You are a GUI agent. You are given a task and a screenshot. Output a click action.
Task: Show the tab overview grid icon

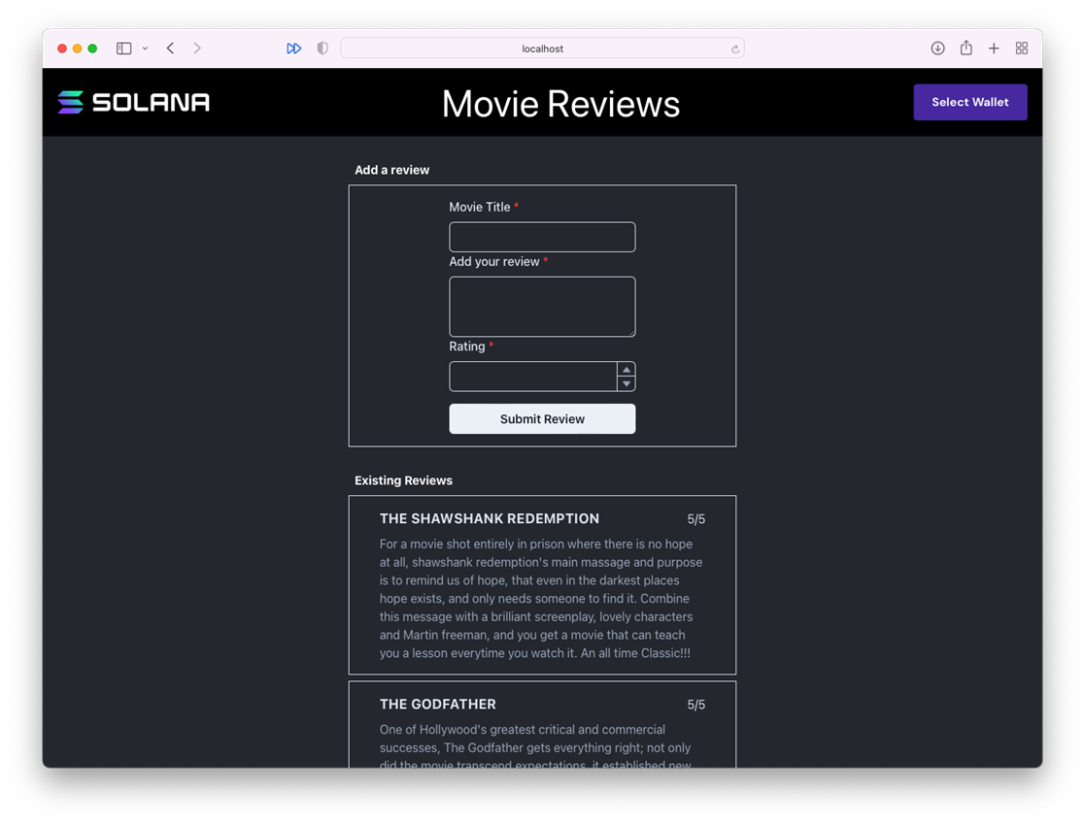coord(1022,49)
